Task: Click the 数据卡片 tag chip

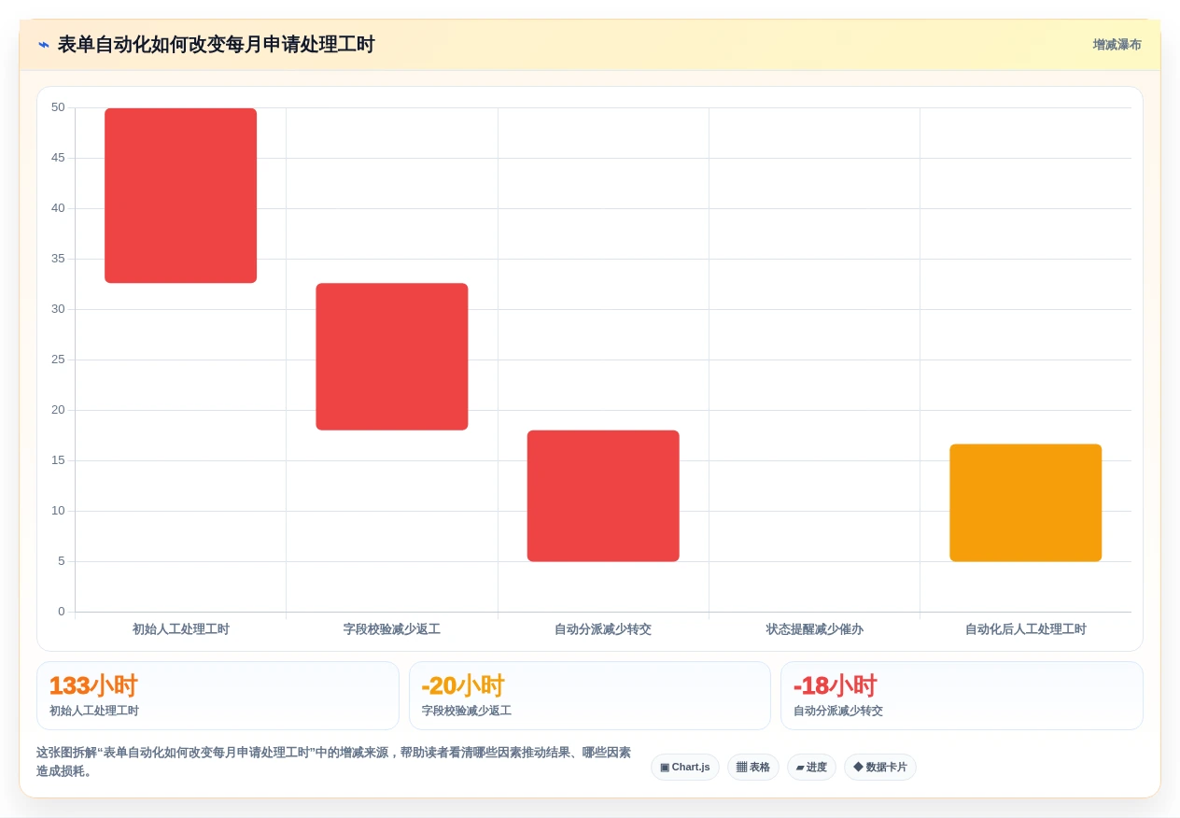Action: pos(880,768)
